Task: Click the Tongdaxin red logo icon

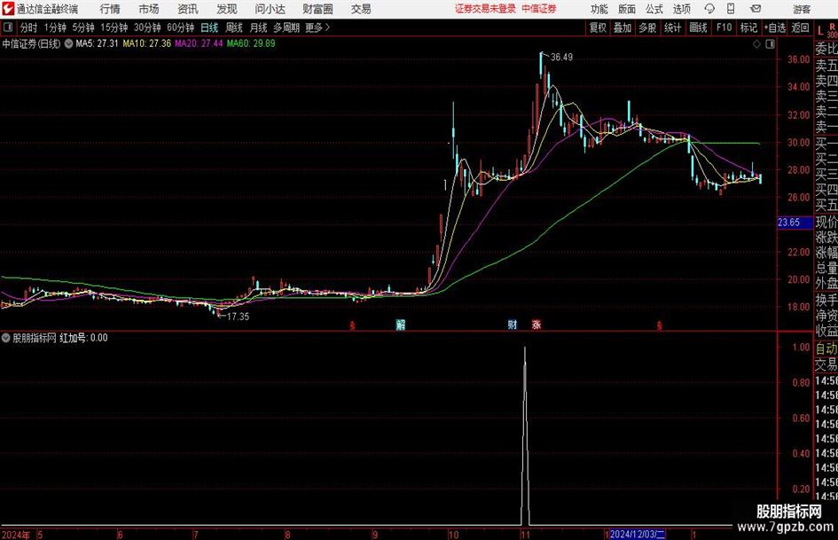Action: click(x=7, y=9)
